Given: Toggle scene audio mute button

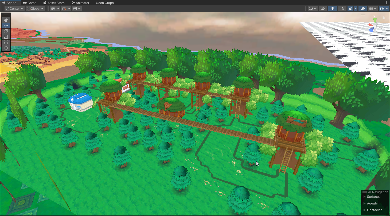Looking at the screenshot, I should click(x=342, y=9).
